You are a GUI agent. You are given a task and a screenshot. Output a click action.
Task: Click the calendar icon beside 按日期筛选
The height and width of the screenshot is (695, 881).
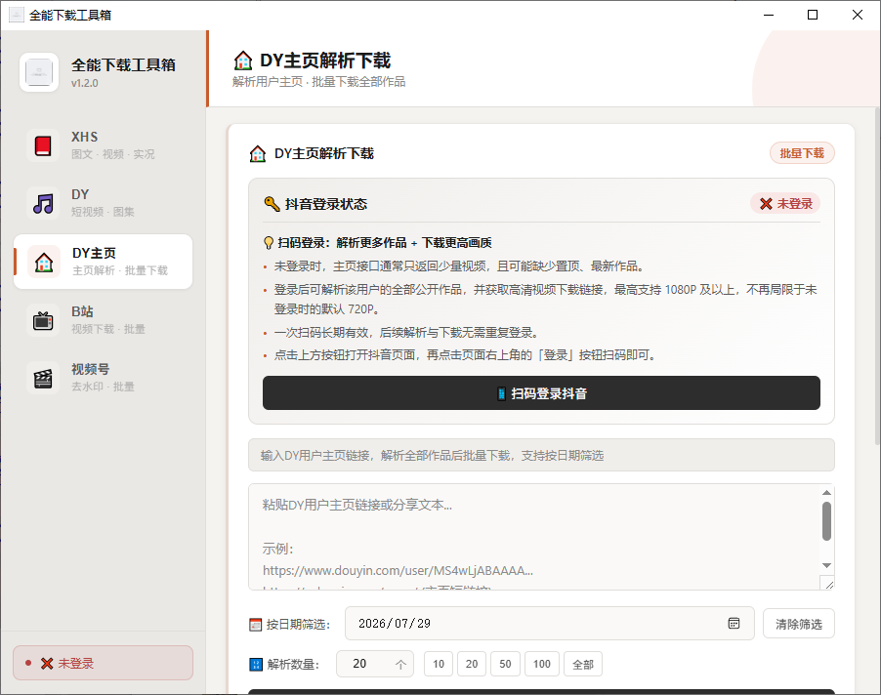256,625
